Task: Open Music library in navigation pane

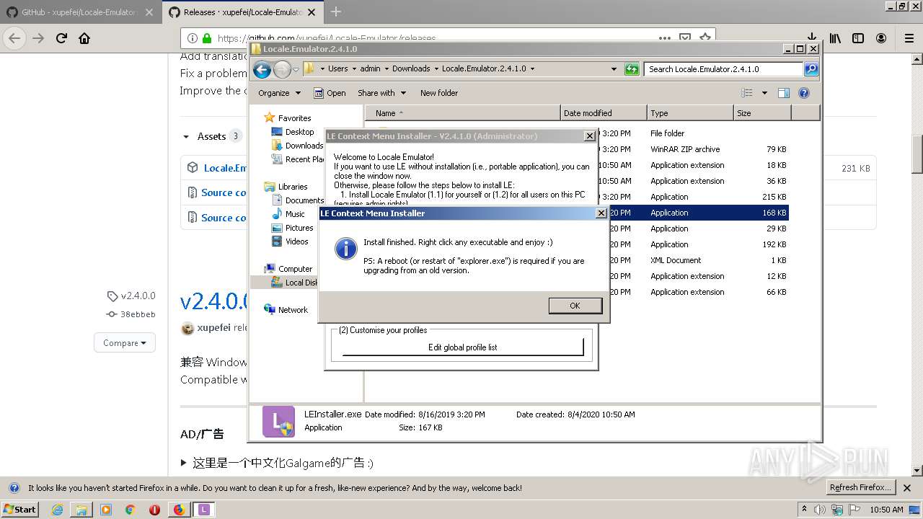Action: click(295, 214)
